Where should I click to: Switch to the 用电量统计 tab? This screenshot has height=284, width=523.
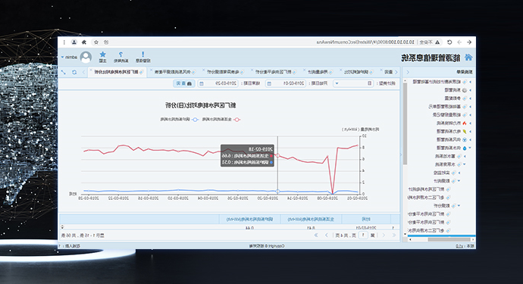[x=320, y=72]
